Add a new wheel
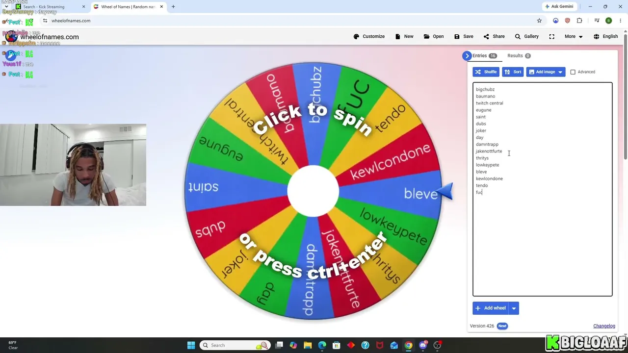628x353 pixels. click(491, 308)
